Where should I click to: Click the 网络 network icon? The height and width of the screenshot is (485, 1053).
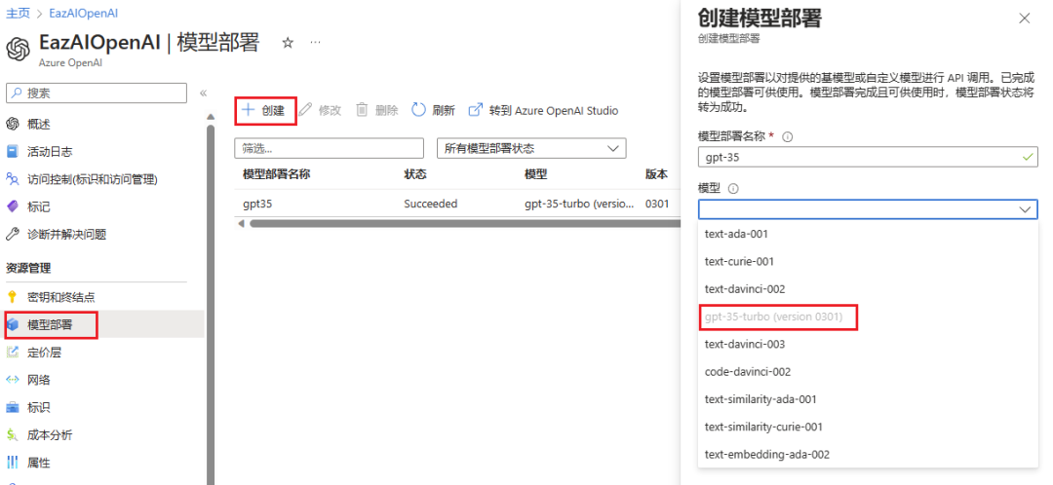(12, 380)
